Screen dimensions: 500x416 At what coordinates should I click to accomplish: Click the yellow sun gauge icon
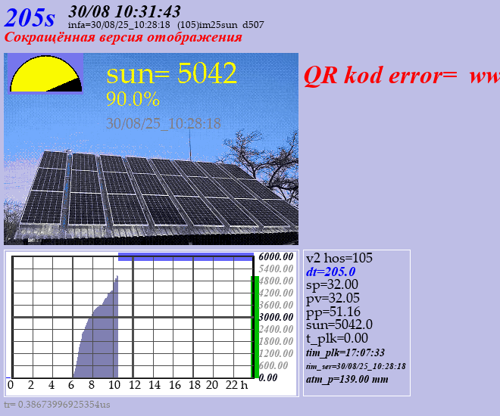(x=45, y=74)
